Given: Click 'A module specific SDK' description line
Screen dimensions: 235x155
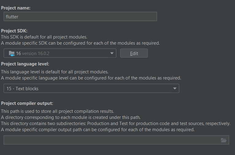Looking at the screenshot, I should click(80, 43).
